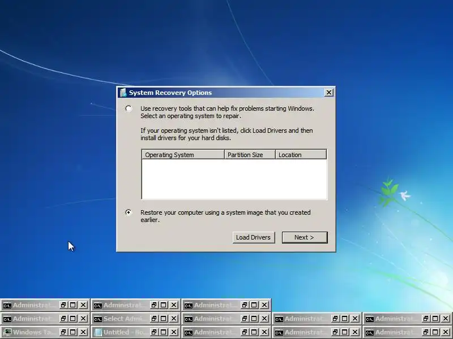This screenshot has width=453, height=339.
Task: Close the minimized 'Select Admi...' command window
Action: click(174, 319)
